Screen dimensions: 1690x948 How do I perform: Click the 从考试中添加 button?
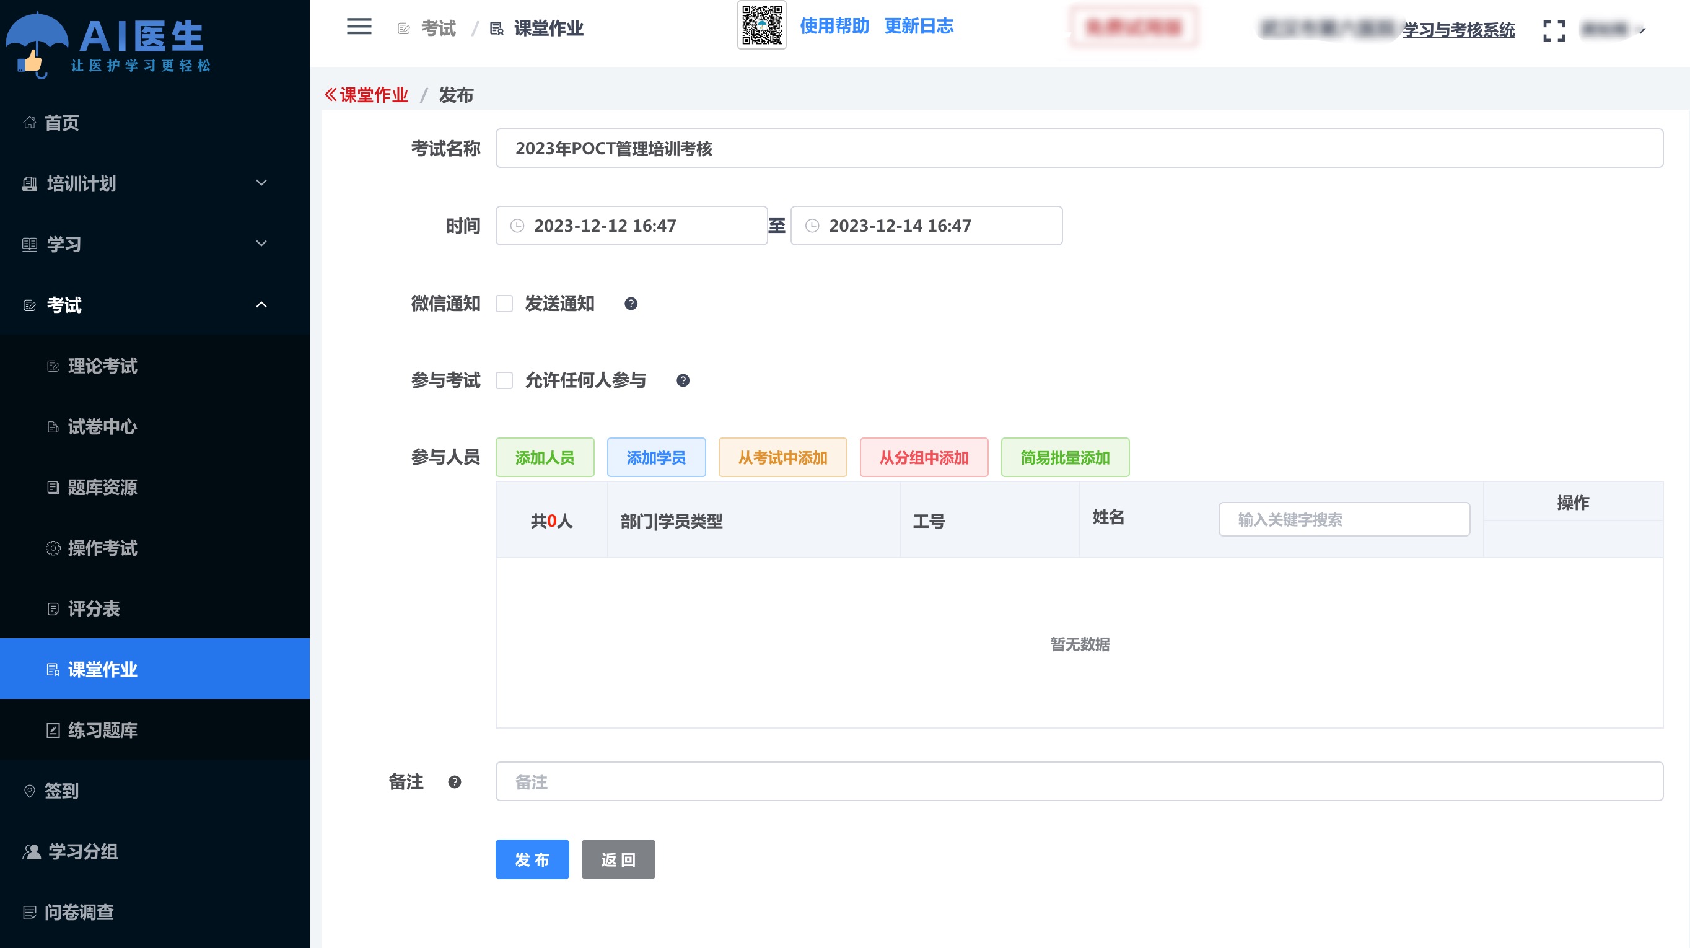(782, 457)
